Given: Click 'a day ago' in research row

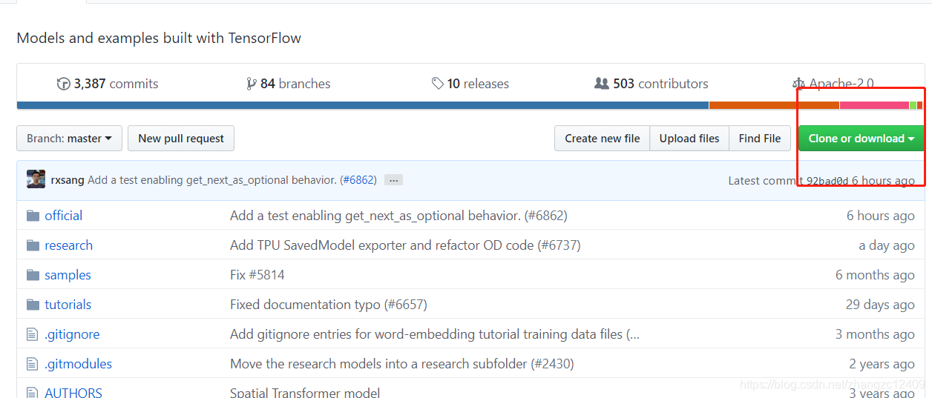Looking at the screenshot, I should point(887,245).
